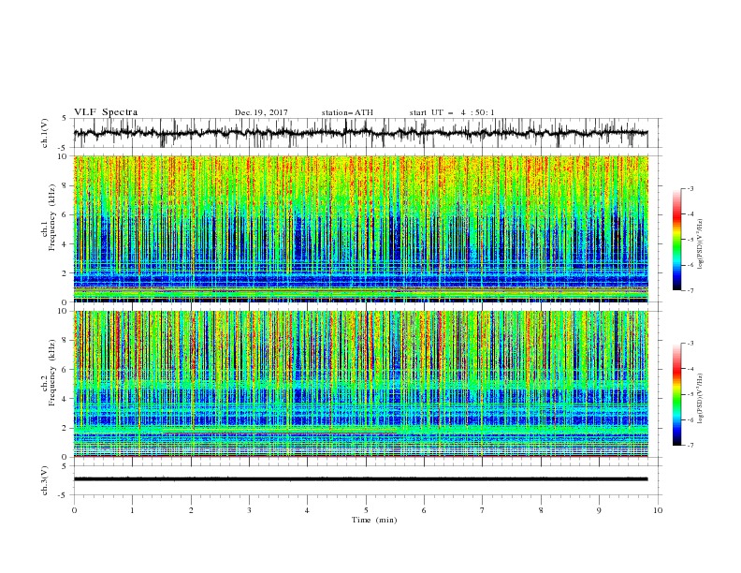The width and height of the screenshot is (741, 573).
Task: Click time axis tick label '3'
Action: 249,510
